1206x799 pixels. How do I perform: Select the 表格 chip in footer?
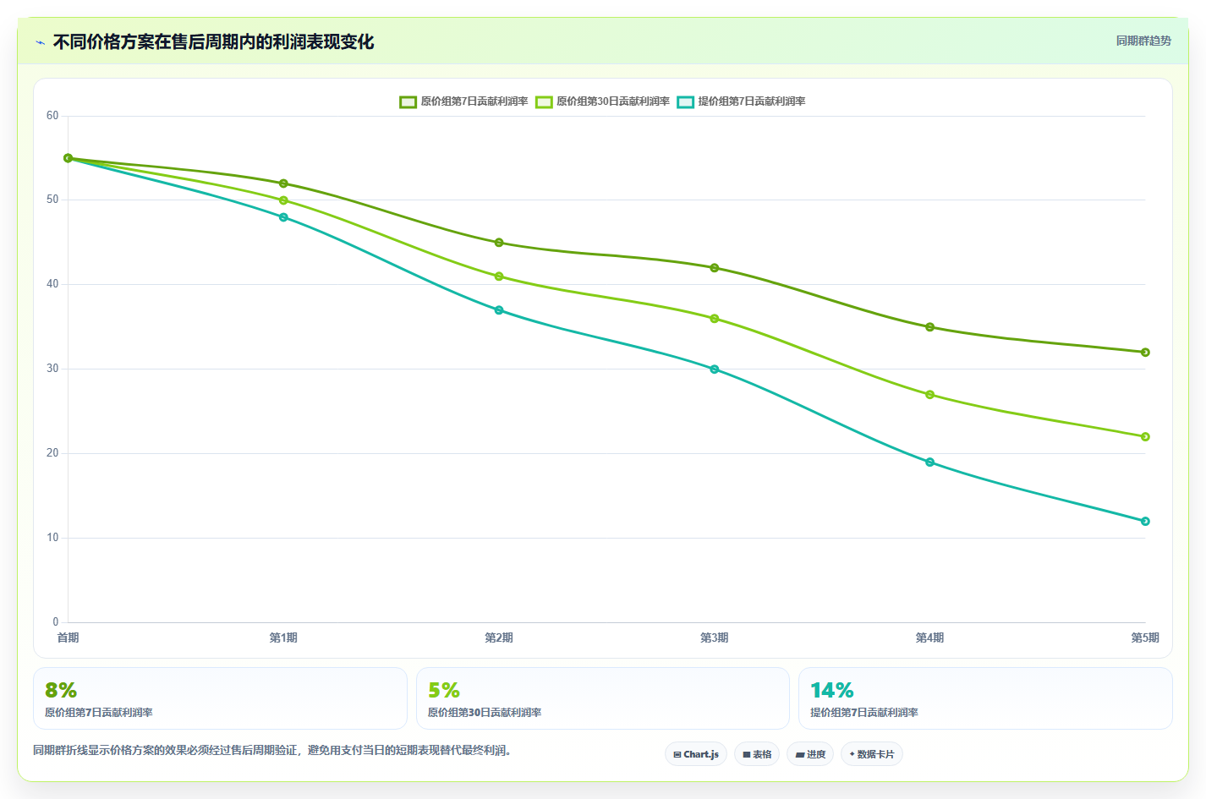point(757,754)
